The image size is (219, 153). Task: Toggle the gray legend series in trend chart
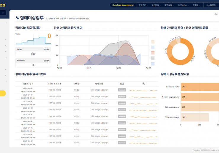pos(153,58)
